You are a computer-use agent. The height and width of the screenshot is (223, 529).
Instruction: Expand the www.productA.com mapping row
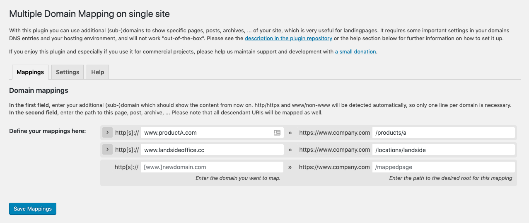point(107,133)
